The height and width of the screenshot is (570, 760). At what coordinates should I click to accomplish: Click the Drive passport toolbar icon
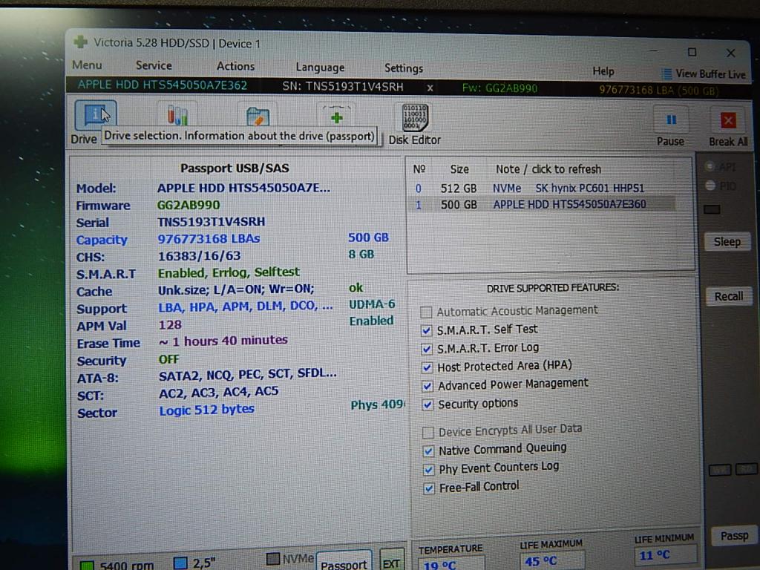point(96,115)
